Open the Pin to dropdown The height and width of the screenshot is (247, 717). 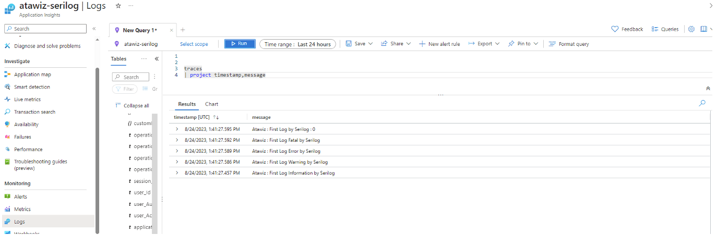click(523, 44)
